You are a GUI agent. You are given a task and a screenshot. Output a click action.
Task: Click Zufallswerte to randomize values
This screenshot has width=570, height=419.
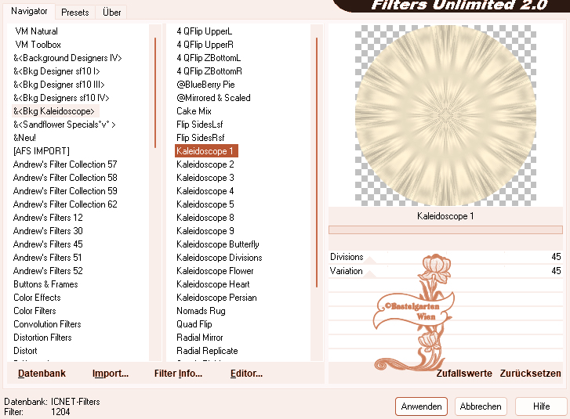tap(464, 374)
